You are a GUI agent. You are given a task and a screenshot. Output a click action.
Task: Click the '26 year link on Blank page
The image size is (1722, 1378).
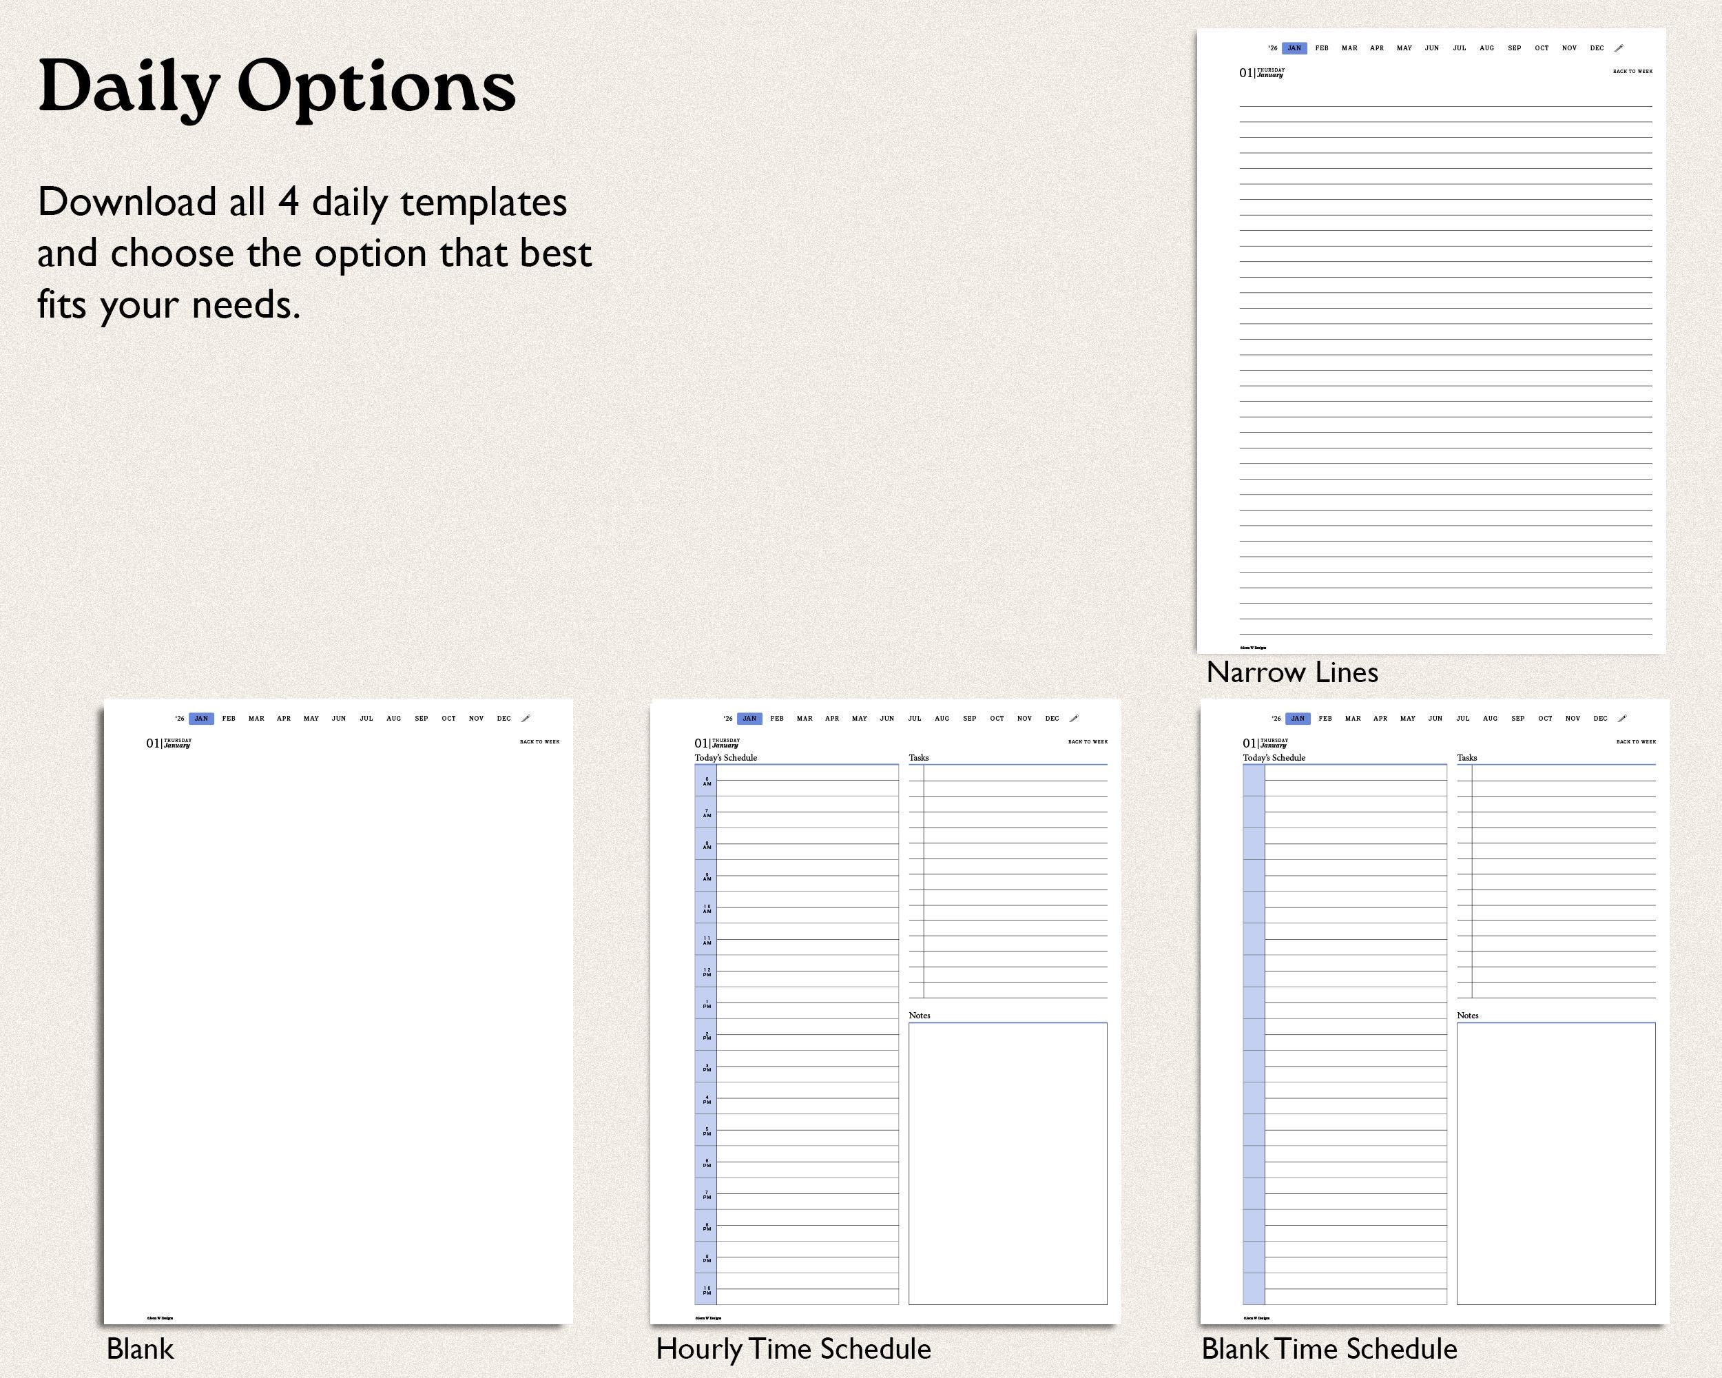click(x=180, y=718)
